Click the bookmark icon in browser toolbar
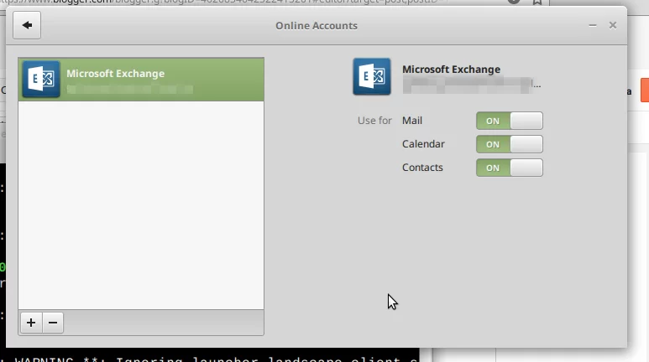The image size is (649, 362). point(537,2)
